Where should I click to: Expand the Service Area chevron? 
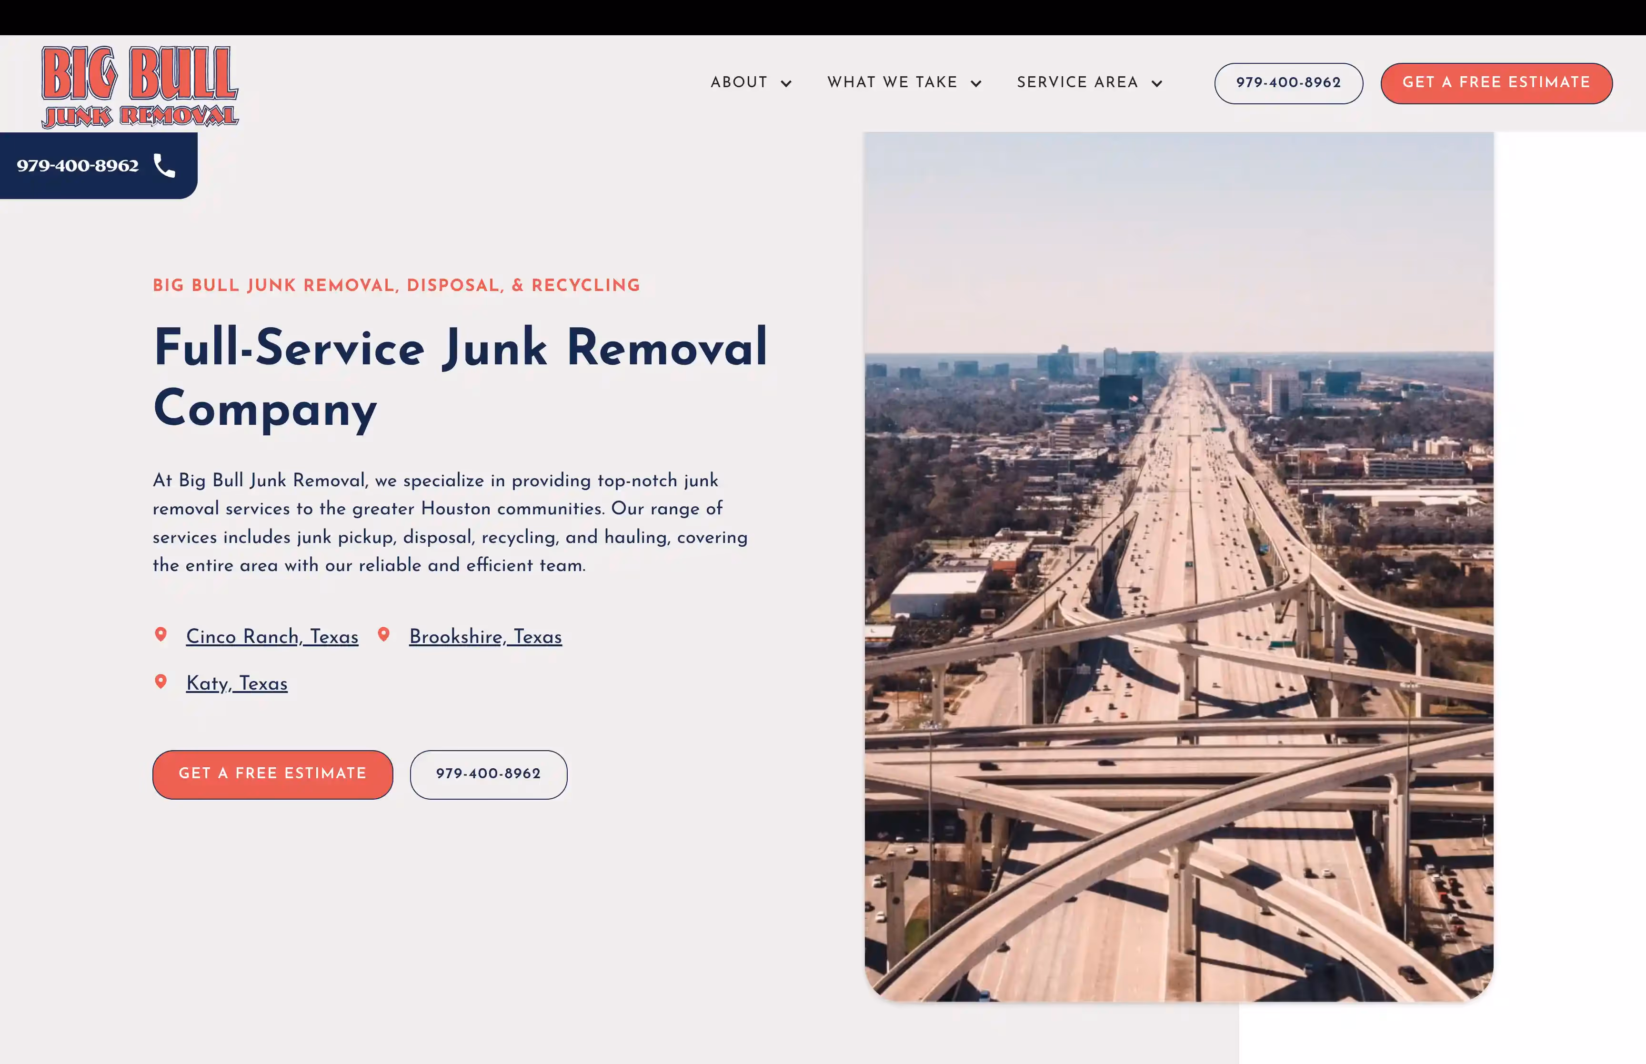(x=1157, y=84)
